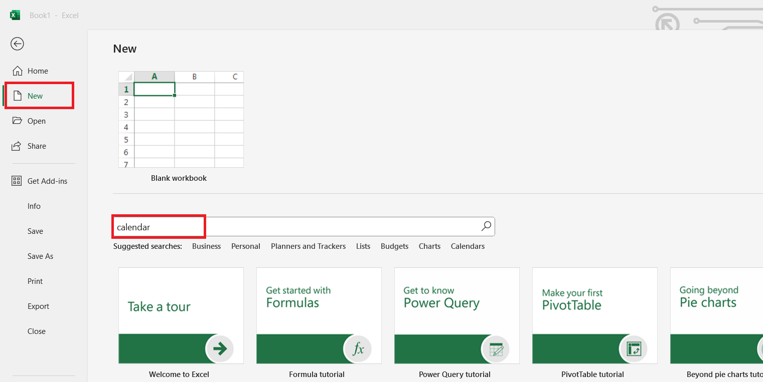This screenshot has width=763, height=382.
Task: Click Planners and Trackers suggestion
Action: 308,246
